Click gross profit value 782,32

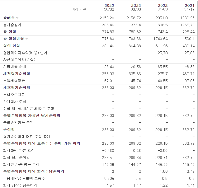click(135, 32)
